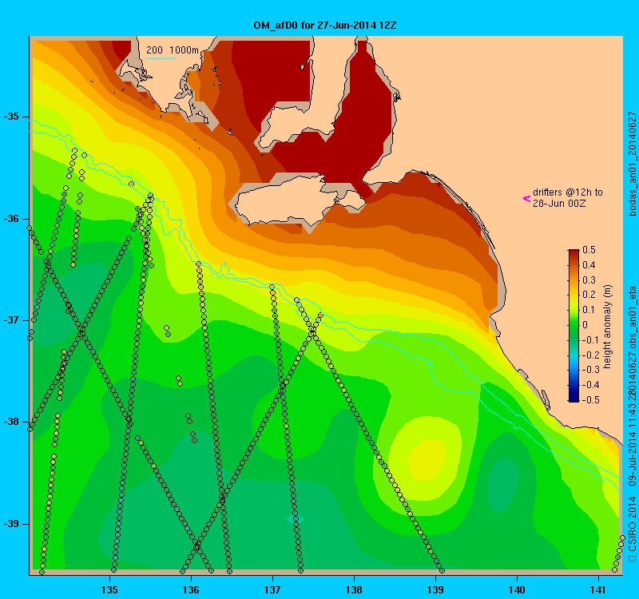Click the '-39' latitude axis label
Viewport: 639px width, 599px height.
[11, 523]
